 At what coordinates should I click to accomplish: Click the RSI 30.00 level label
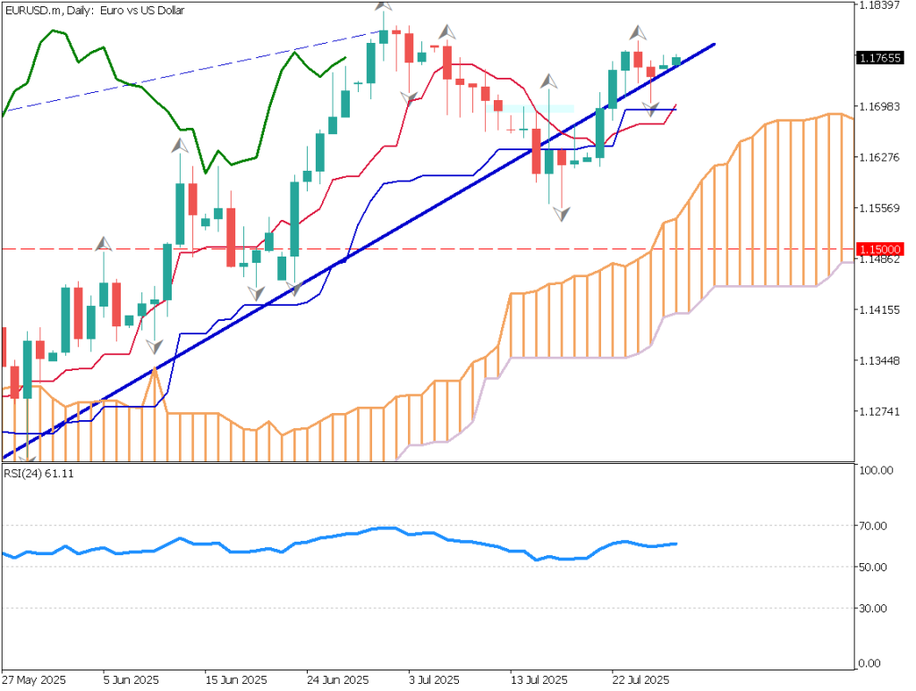873,609
